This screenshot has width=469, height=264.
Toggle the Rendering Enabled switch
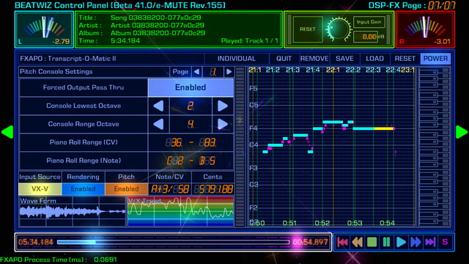[83, 189]
